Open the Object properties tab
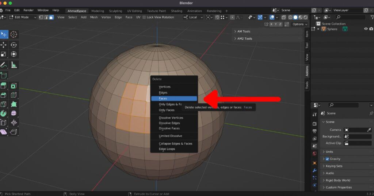The image size is (374, 196). click(x=314, y=163)
